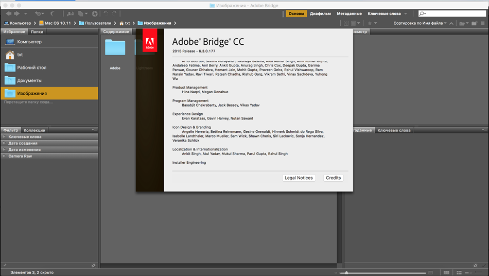Go back with the left arrow icon
The height and width of the screenshot is (276, 489).
pyautogui.click(x=9, y=13)
